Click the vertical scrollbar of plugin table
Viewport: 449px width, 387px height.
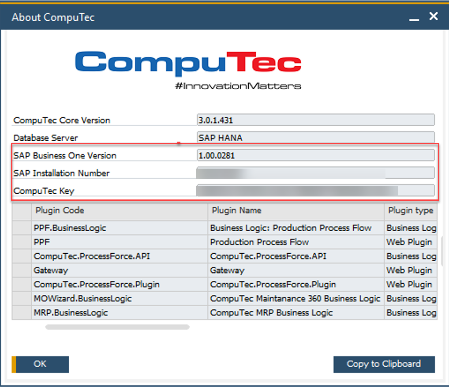442,251
